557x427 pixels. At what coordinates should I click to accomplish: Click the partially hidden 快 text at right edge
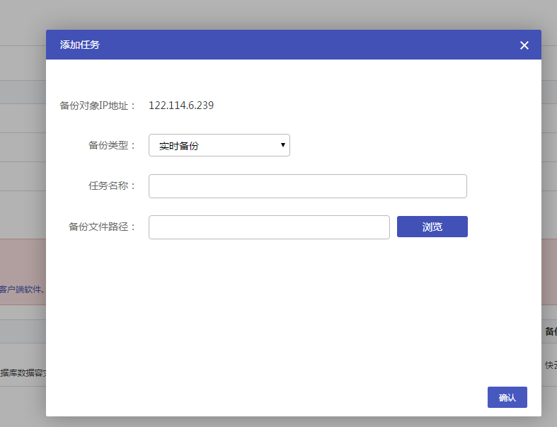point(550,365)
